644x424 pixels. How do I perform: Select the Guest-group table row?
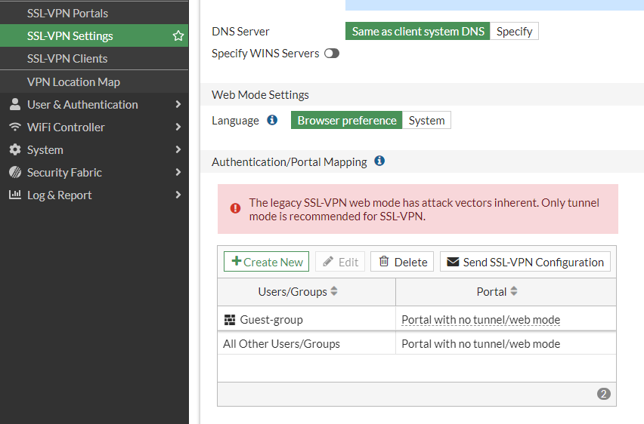(306, 320)
